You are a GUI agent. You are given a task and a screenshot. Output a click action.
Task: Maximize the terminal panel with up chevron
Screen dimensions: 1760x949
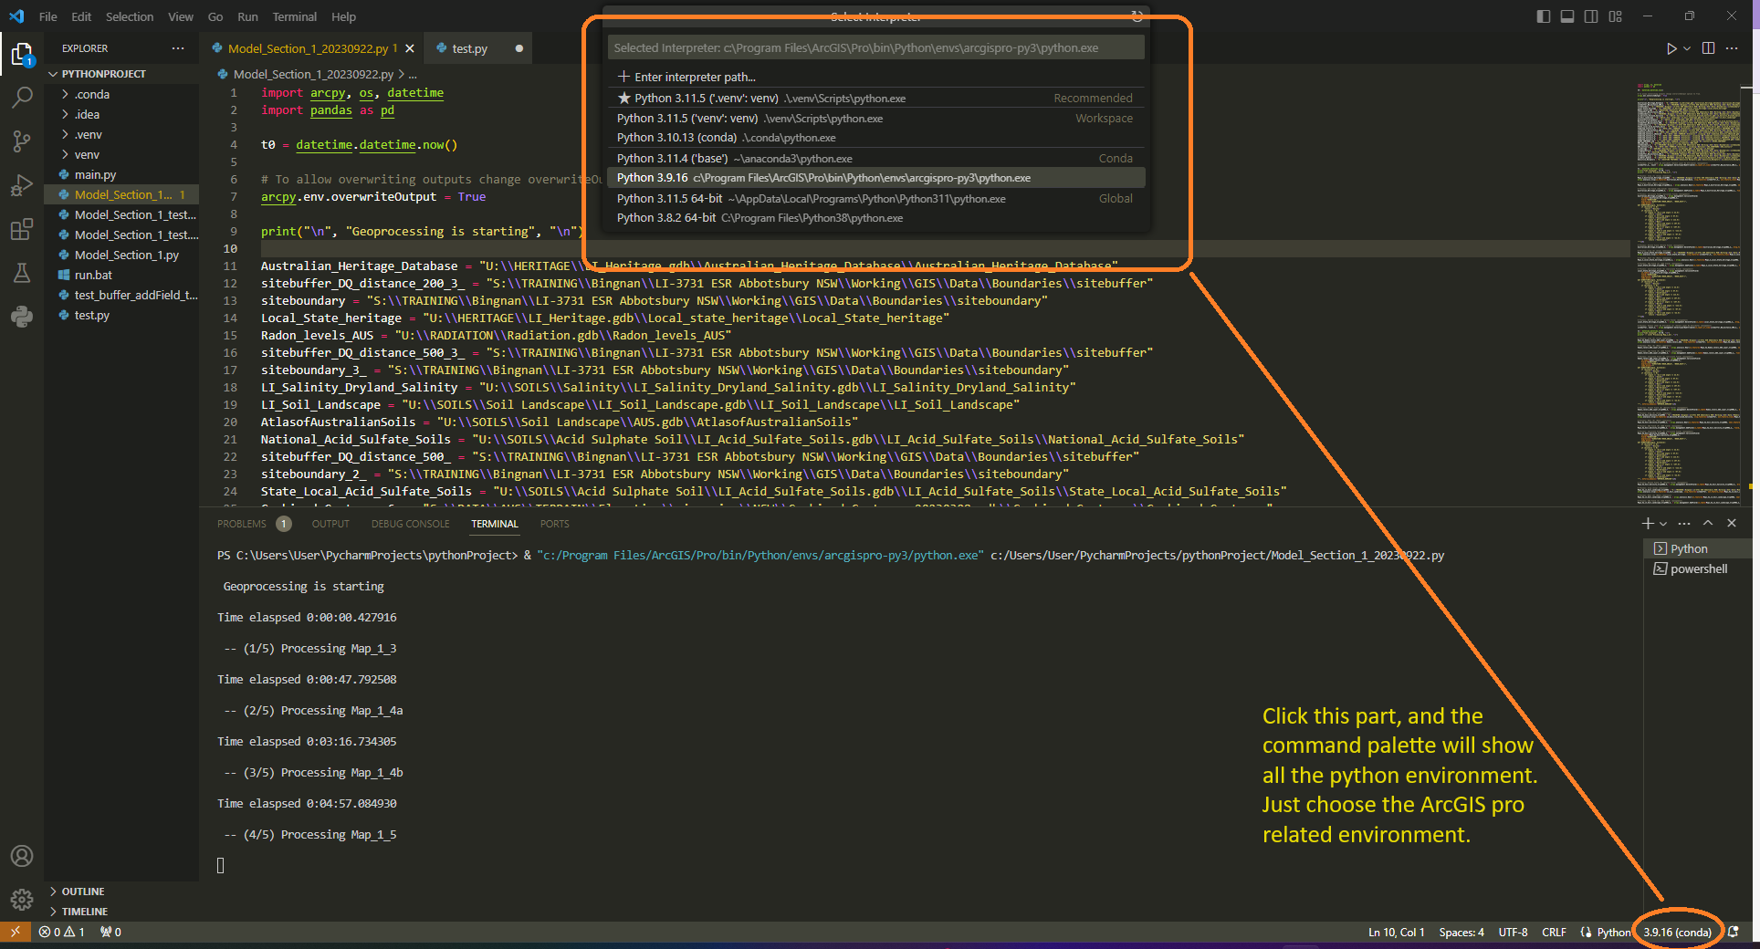tap(1708, 523)
